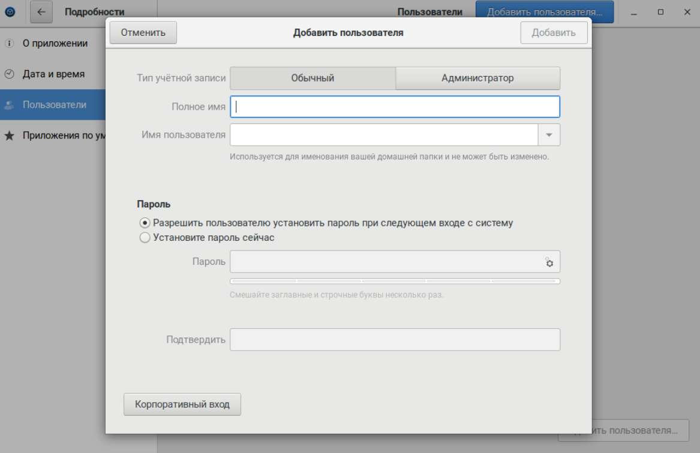Click the users icon beside Пользователи
This screenshot has width=700, height=453.
point(9,105)
